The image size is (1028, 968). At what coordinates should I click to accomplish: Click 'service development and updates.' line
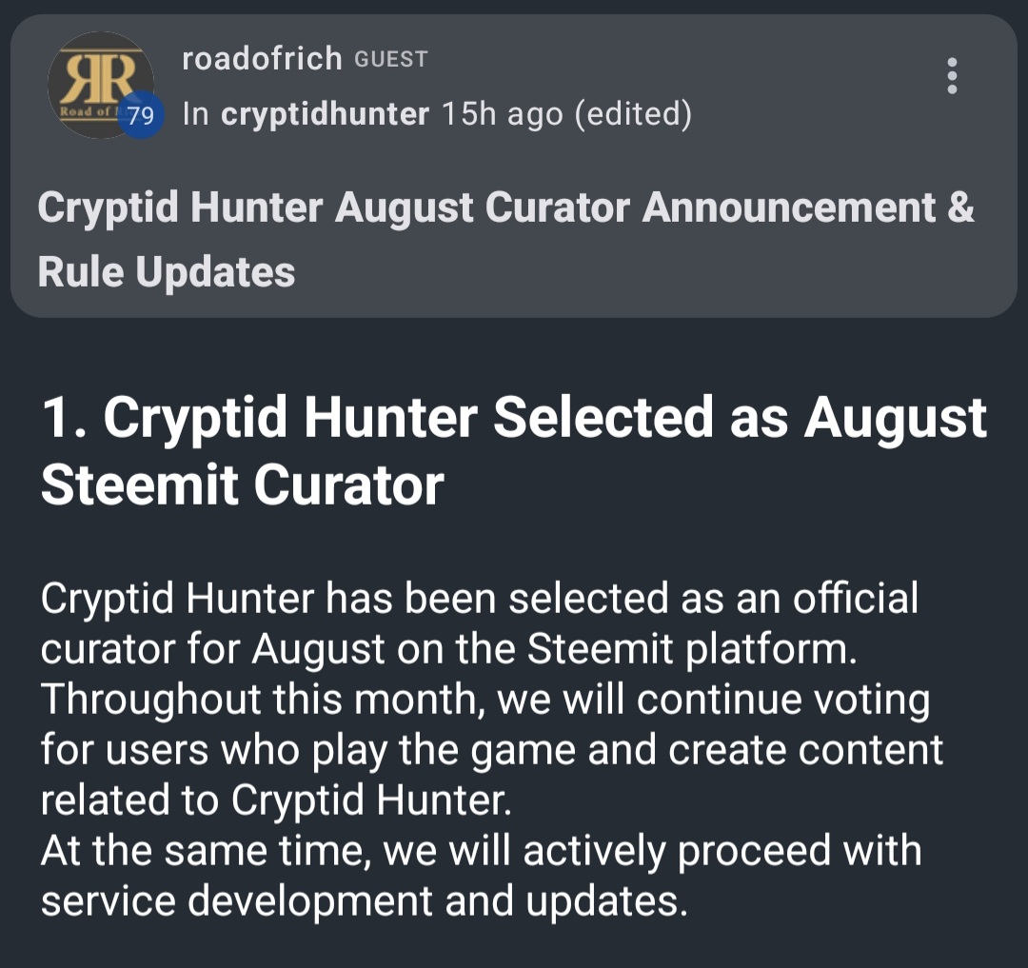click(x=364, y=901)
